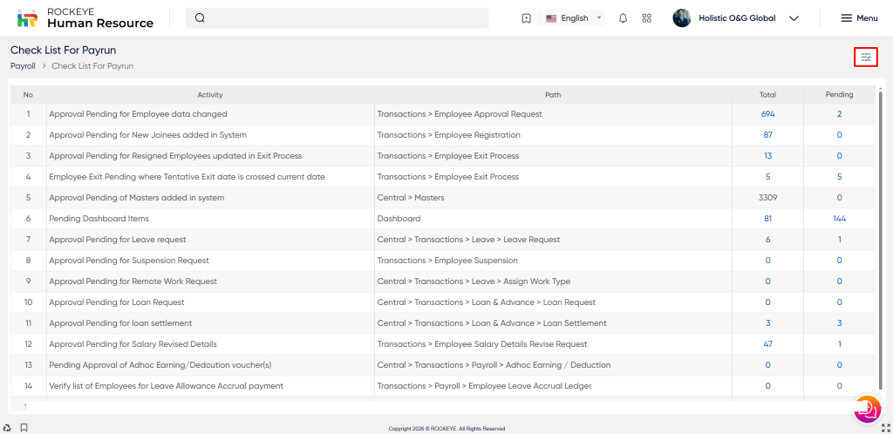Open total 47 for Salary Revised Details
The height and width of the screenshot is (434, 893).
point(767,344)
